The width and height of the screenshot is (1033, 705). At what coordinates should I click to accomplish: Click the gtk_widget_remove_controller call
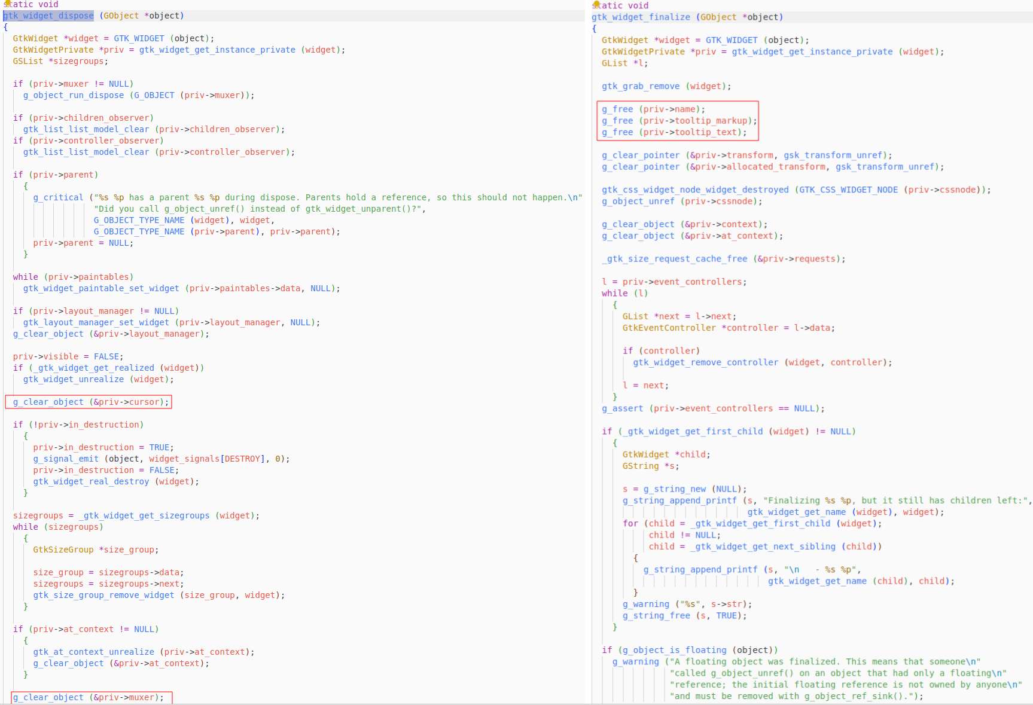(763, 362)
